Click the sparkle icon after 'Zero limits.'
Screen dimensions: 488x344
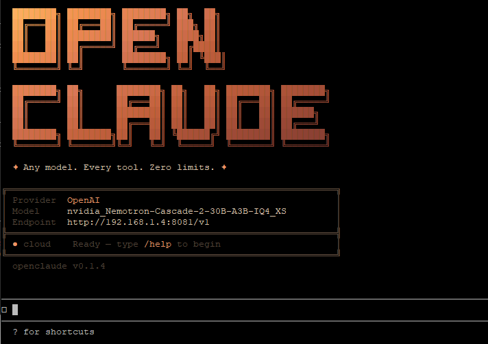[x=223, y=167]
